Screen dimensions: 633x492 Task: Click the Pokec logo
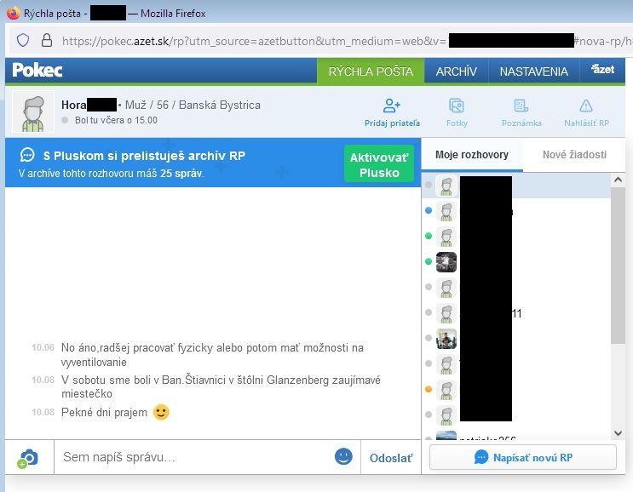(x=37, y=70)
